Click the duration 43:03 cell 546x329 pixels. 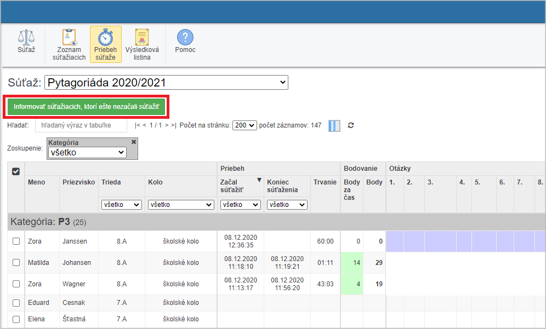[325, 284]
